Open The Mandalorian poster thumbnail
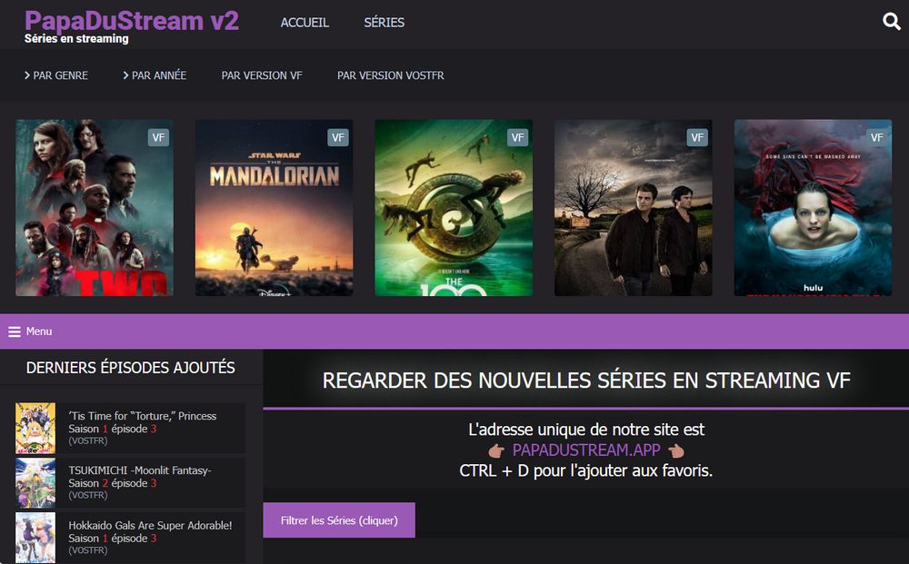 pyautogui.click(x=275, y=208)
